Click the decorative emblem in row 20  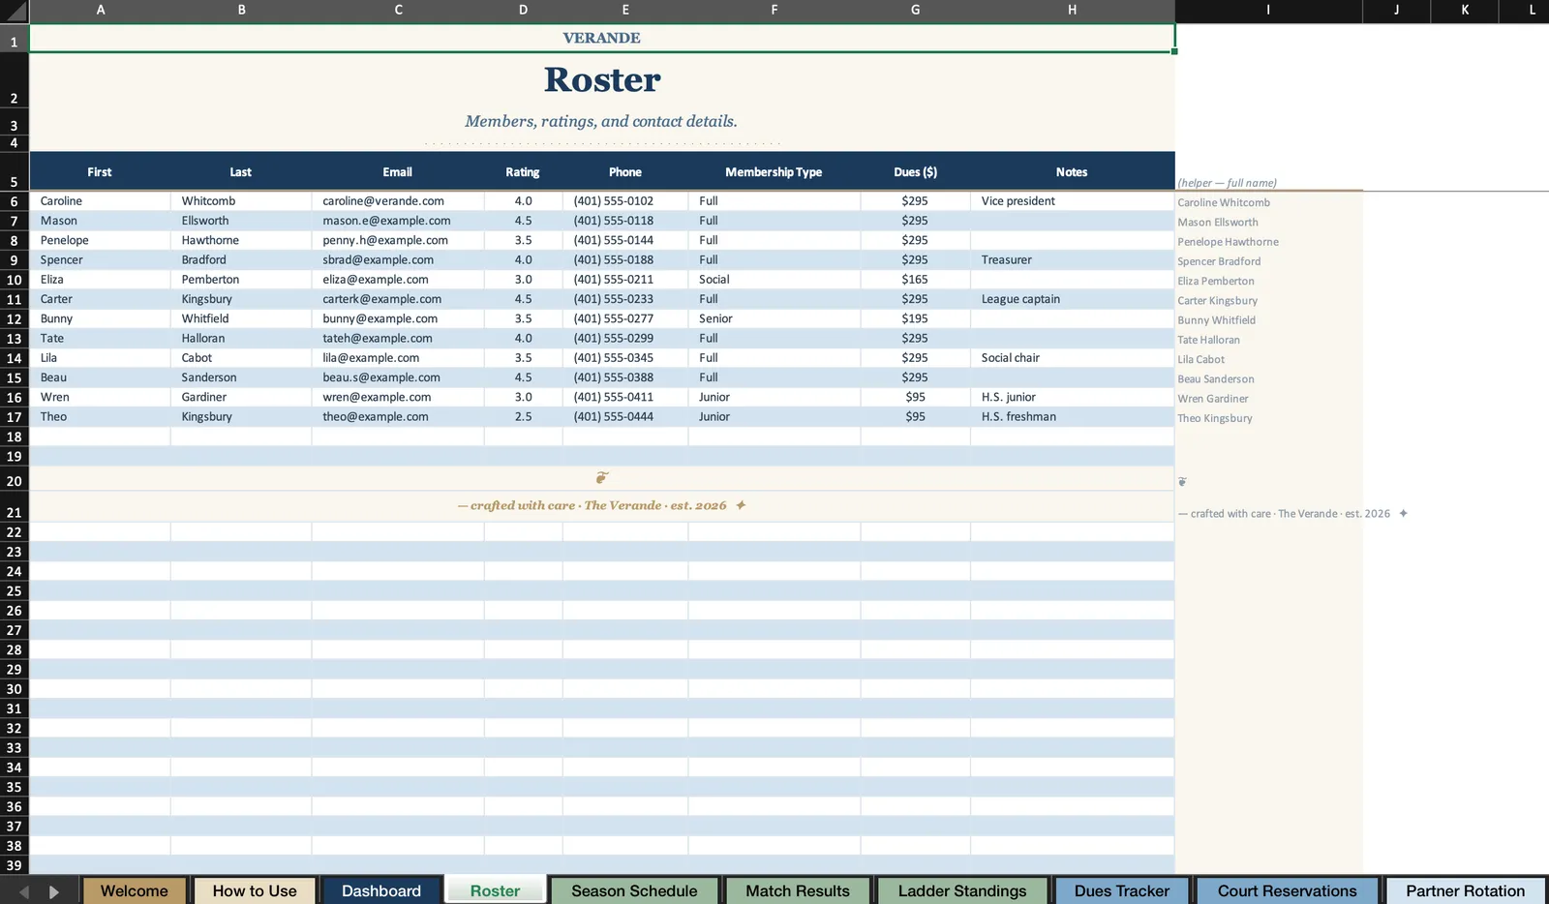point(601,478)
